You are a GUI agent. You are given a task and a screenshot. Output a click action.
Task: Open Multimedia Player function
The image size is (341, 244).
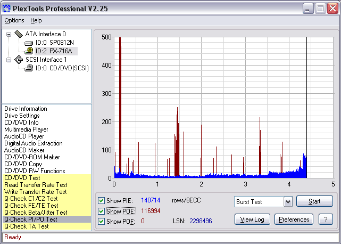coord(26,129)
